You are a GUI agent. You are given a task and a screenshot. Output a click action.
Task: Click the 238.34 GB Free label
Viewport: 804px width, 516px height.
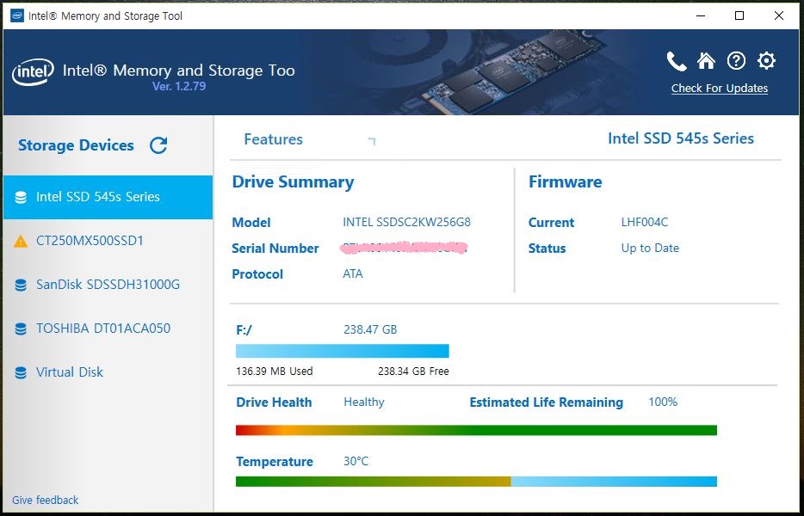point(413,371)
